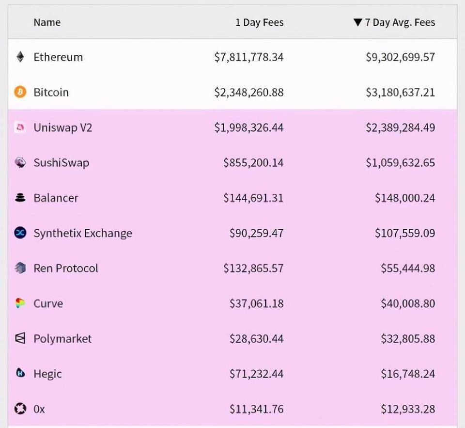Screen dimensions: 465x428
Task: Open the Synthetix Exchange name link
Action: click(x=83, y=233)
